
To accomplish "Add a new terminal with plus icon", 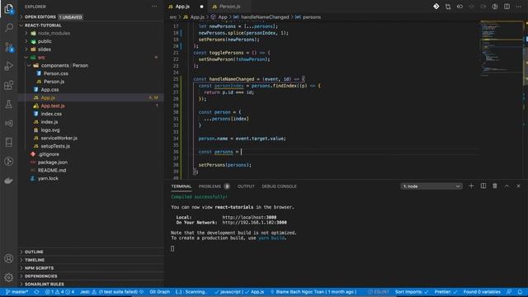I will [x=471, y=186].
